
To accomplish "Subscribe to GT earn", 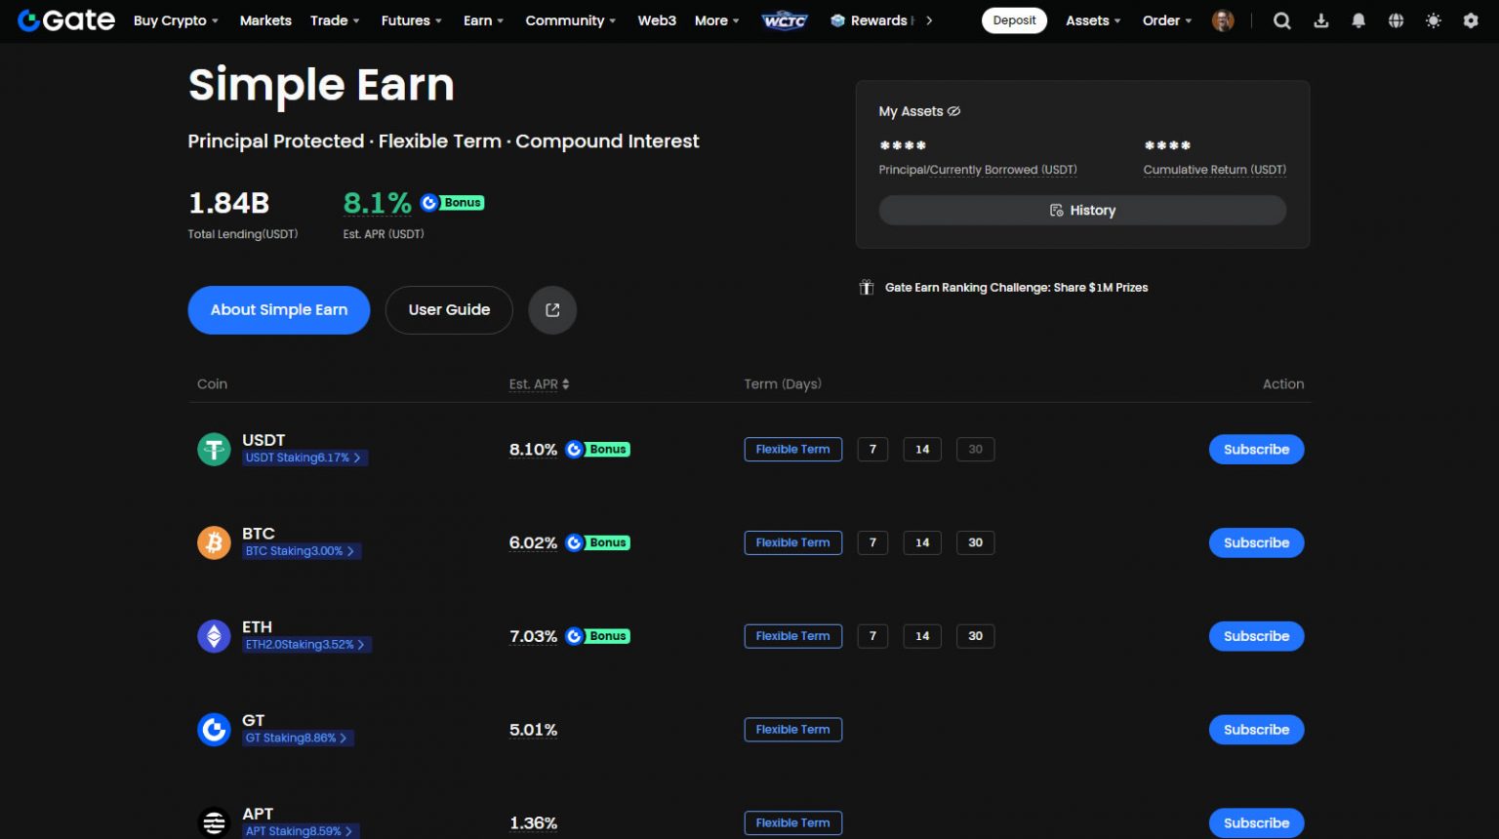I will [1256, 729].
